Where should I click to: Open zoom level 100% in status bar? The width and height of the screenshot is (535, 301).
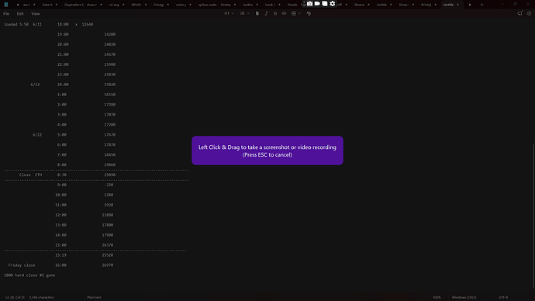[437, 298]
